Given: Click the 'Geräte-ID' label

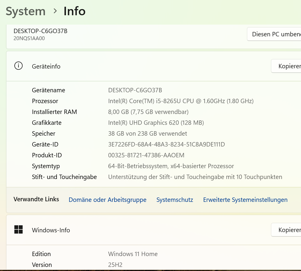Looking at the screenshot, I should [45, 144].
